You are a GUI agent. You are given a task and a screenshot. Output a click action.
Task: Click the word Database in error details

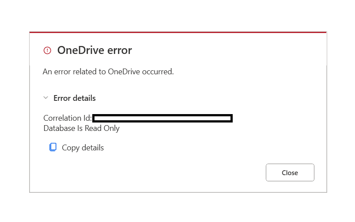tap(59, 128)
